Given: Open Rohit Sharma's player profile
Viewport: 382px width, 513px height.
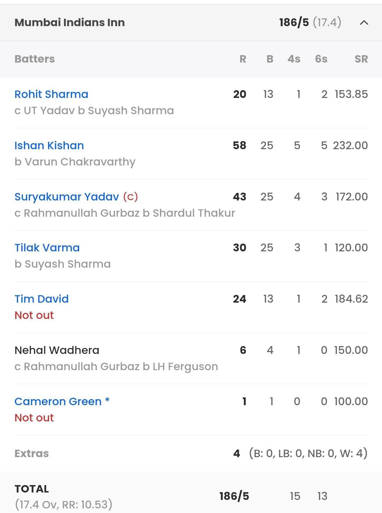Looking at the screenshot, I should 51,94.
